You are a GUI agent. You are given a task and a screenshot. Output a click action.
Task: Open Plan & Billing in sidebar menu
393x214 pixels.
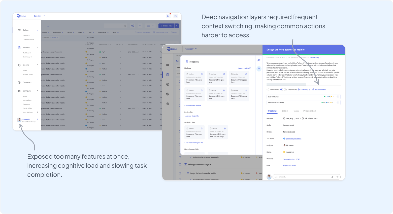click(x=27, y=108)
